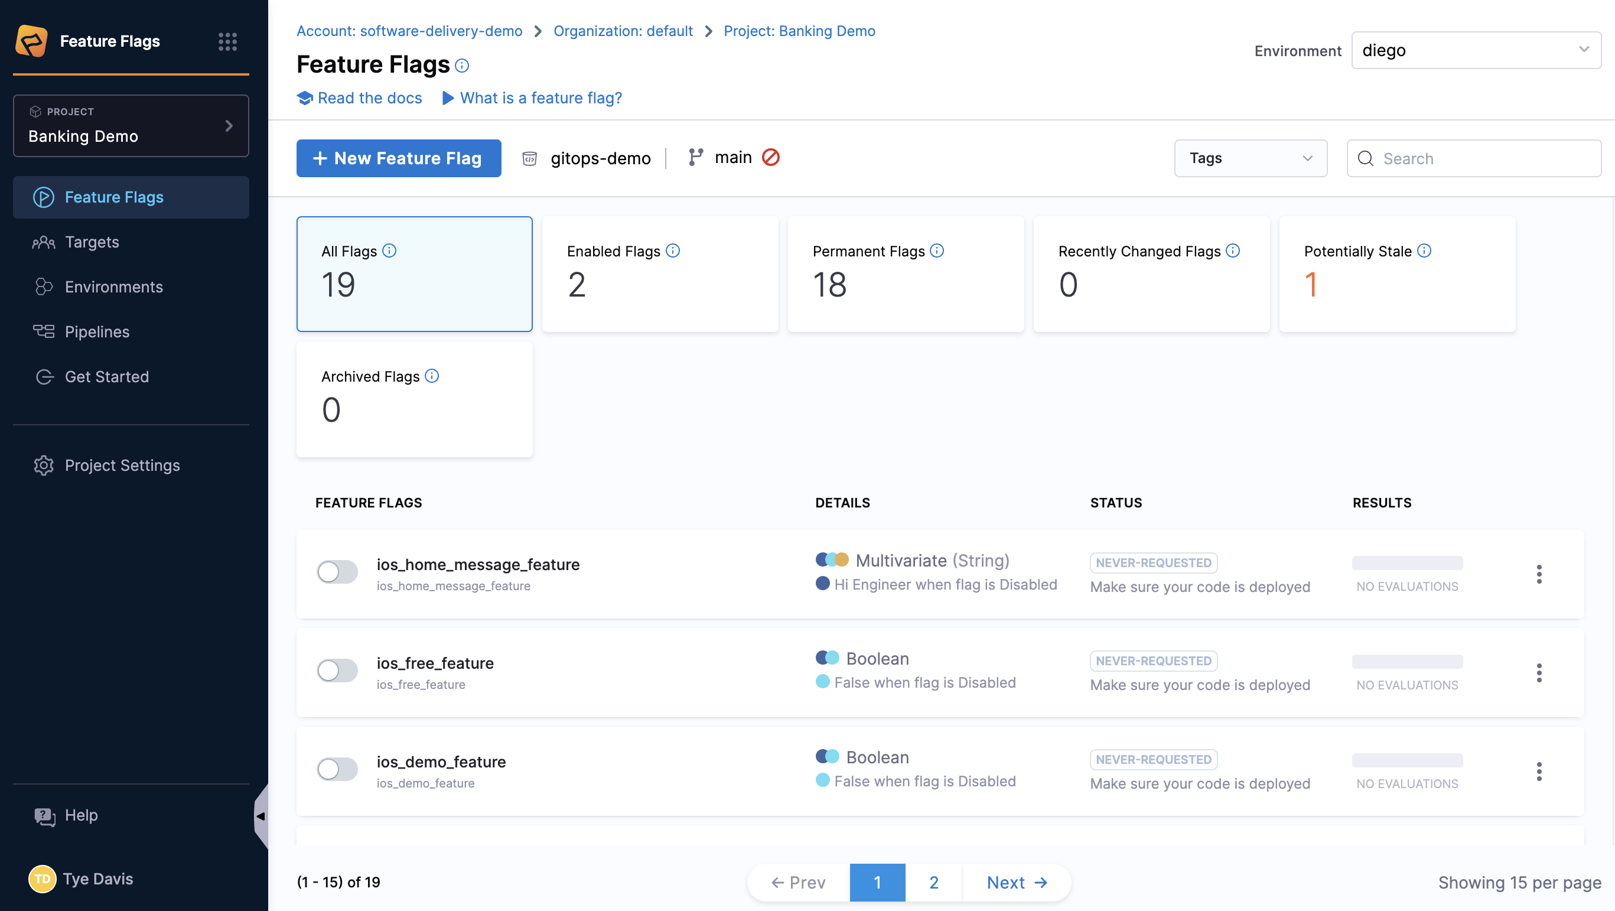
Task: Open What is a feature flag? link
Action: 532,99
